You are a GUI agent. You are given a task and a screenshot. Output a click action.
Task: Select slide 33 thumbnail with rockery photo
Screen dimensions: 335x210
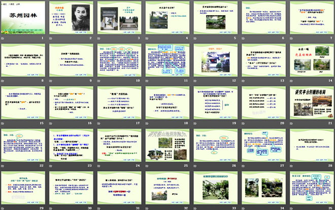point(215,188)
